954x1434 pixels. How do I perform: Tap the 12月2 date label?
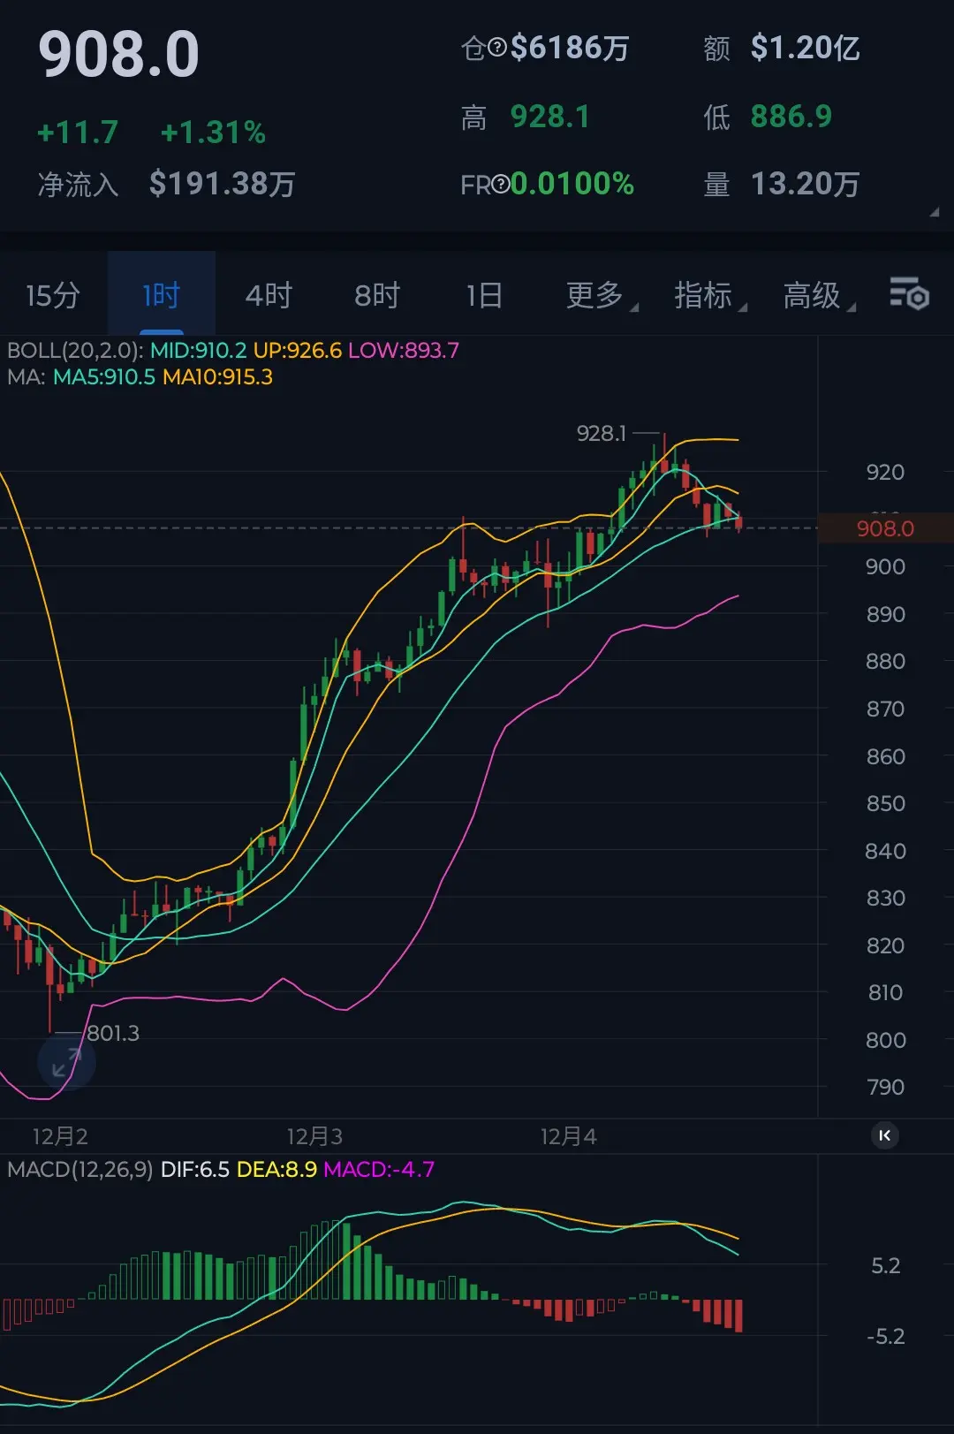[x=60, y=1136]
